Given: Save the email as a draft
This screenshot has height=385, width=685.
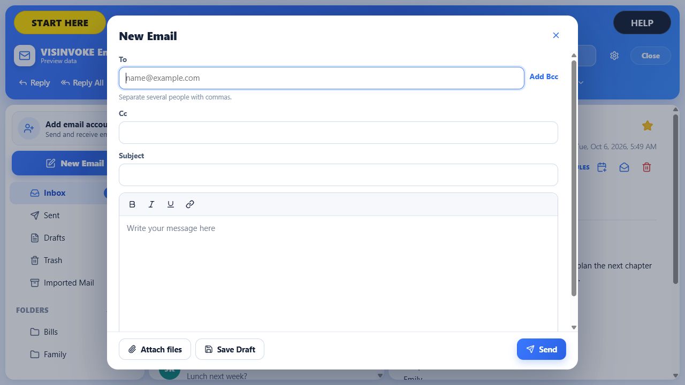Looking at the screenshot, I should click(x=230, y=349).
